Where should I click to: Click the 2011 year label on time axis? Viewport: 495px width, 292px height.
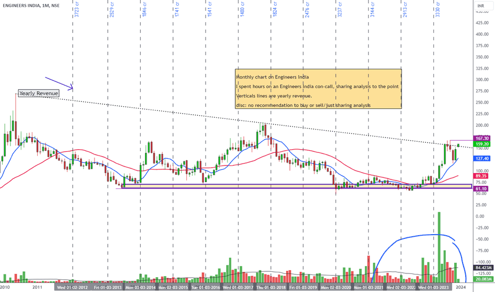37,287
